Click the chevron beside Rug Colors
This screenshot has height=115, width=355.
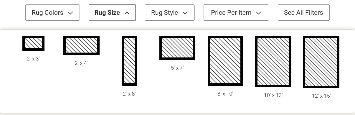pyautogui.click(x=70, y=13)
